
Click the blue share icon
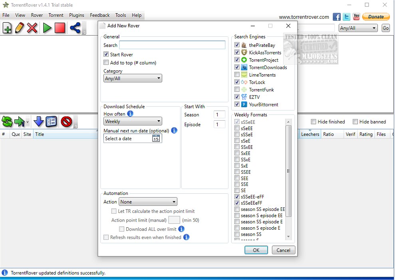point(75,28)
